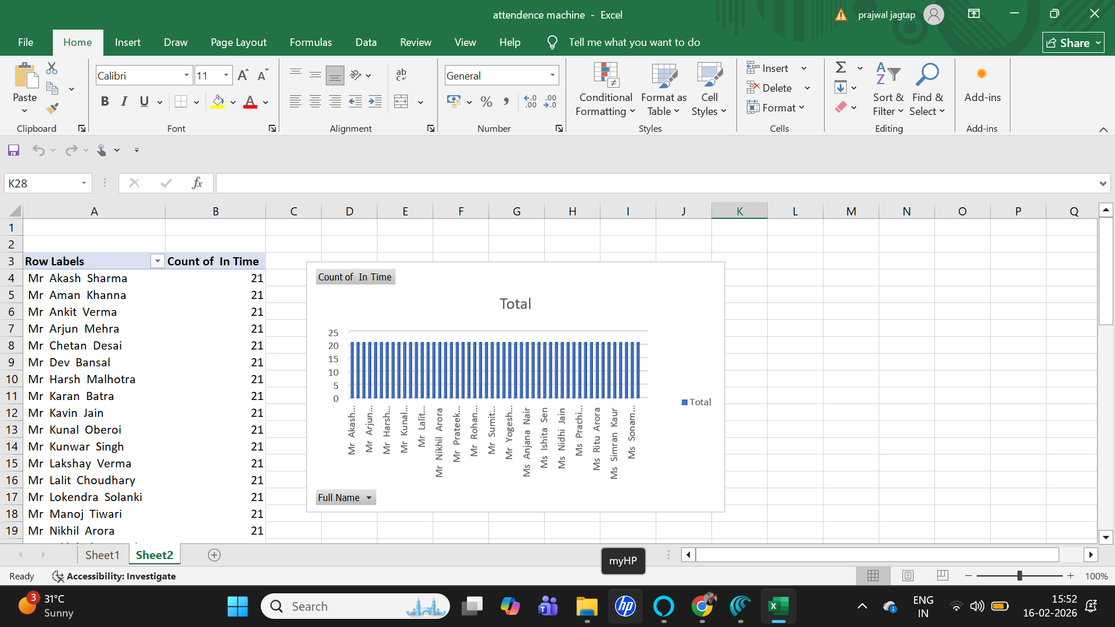This screenshot has height=627, width=1115.
Task: Switch to the Sheet1 worksheet tab
Action: tap(102, 555)
